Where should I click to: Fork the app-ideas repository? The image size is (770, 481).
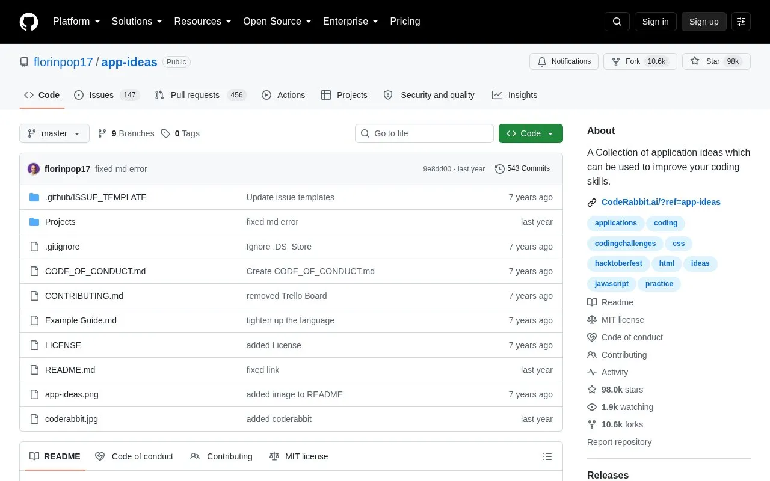click(640, 61)
